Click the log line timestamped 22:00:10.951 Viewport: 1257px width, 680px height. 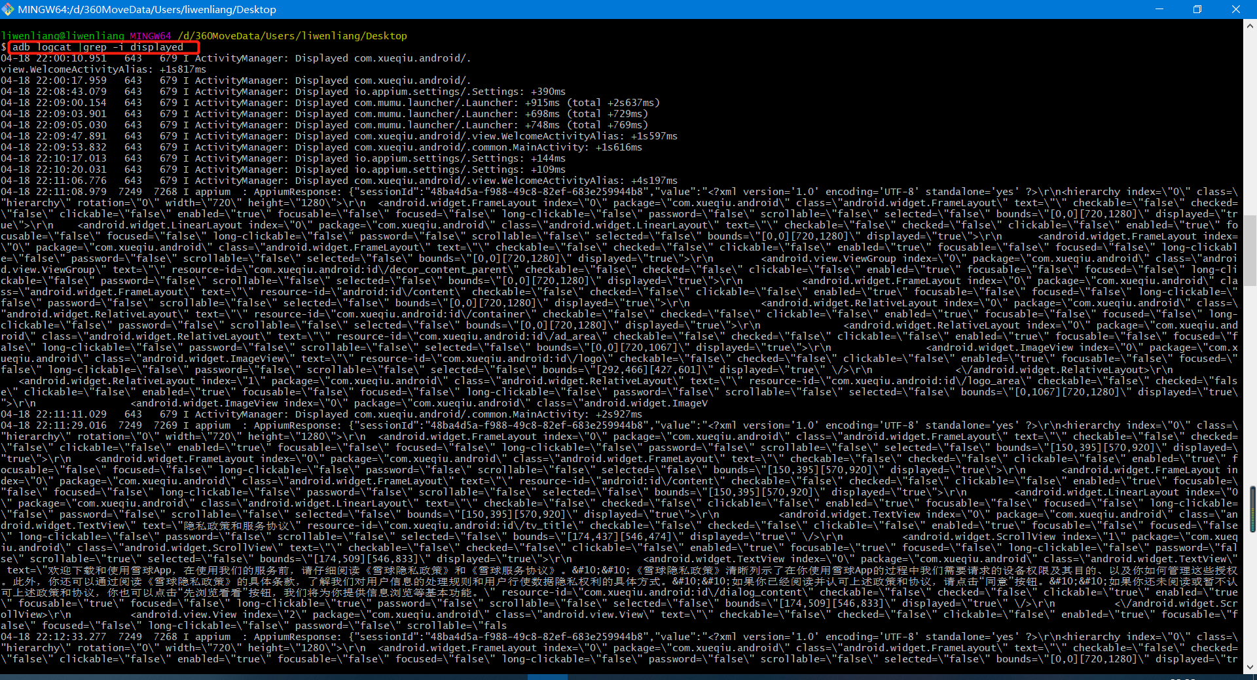pyautogui.click(x=236, y=58)
